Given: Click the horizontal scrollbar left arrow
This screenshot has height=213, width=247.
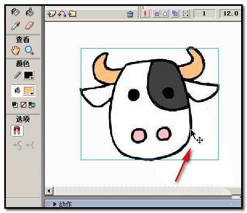Looking at the screenshot, I should tap(49, 191).
